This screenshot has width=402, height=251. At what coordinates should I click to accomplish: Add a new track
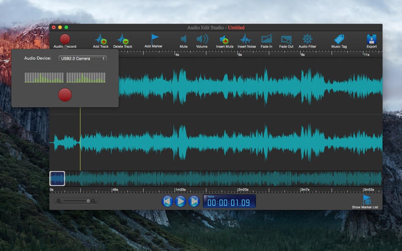(x=100, y=39)
